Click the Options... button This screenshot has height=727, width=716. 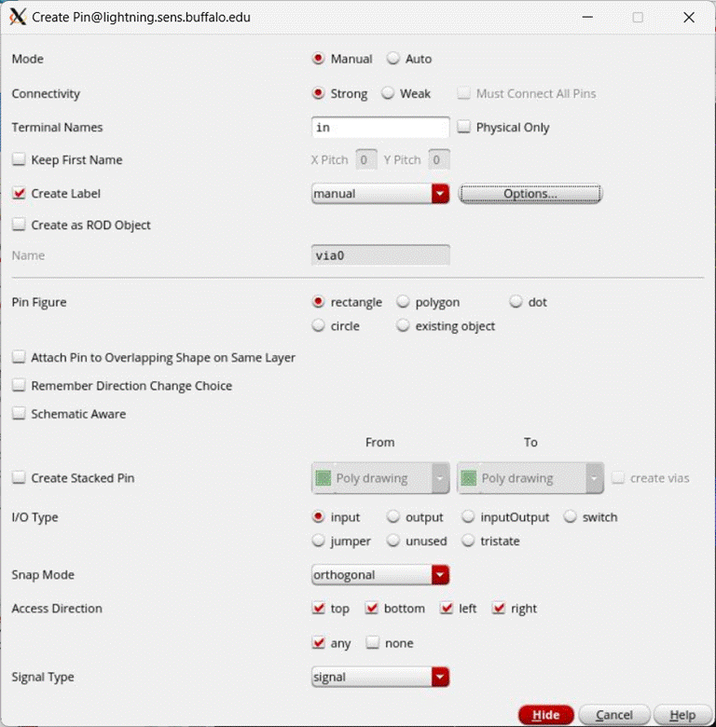tap(530, 194)
